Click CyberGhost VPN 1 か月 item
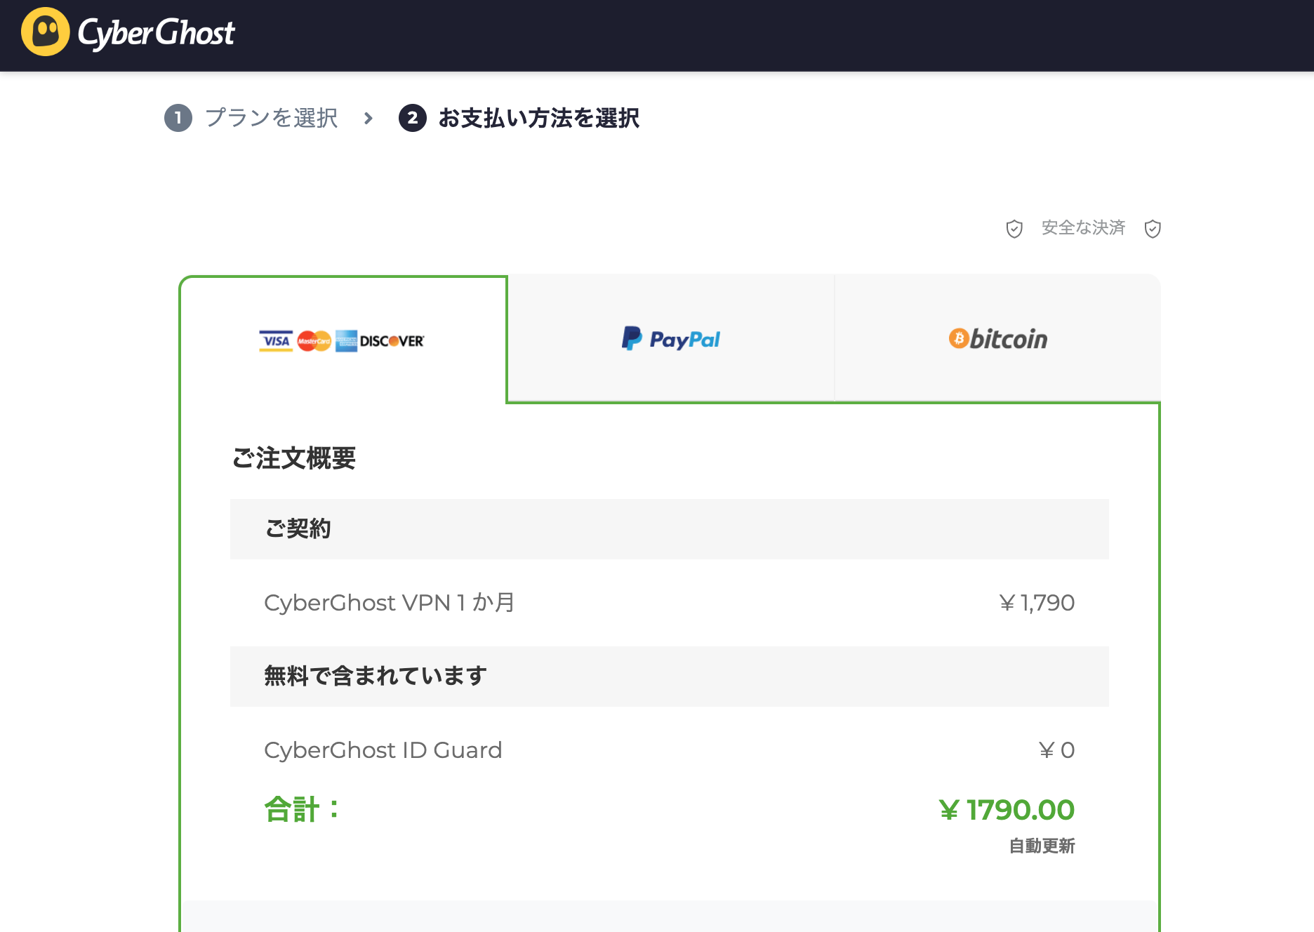Screen dimensions: 1314x932 (x=390, y=603)
